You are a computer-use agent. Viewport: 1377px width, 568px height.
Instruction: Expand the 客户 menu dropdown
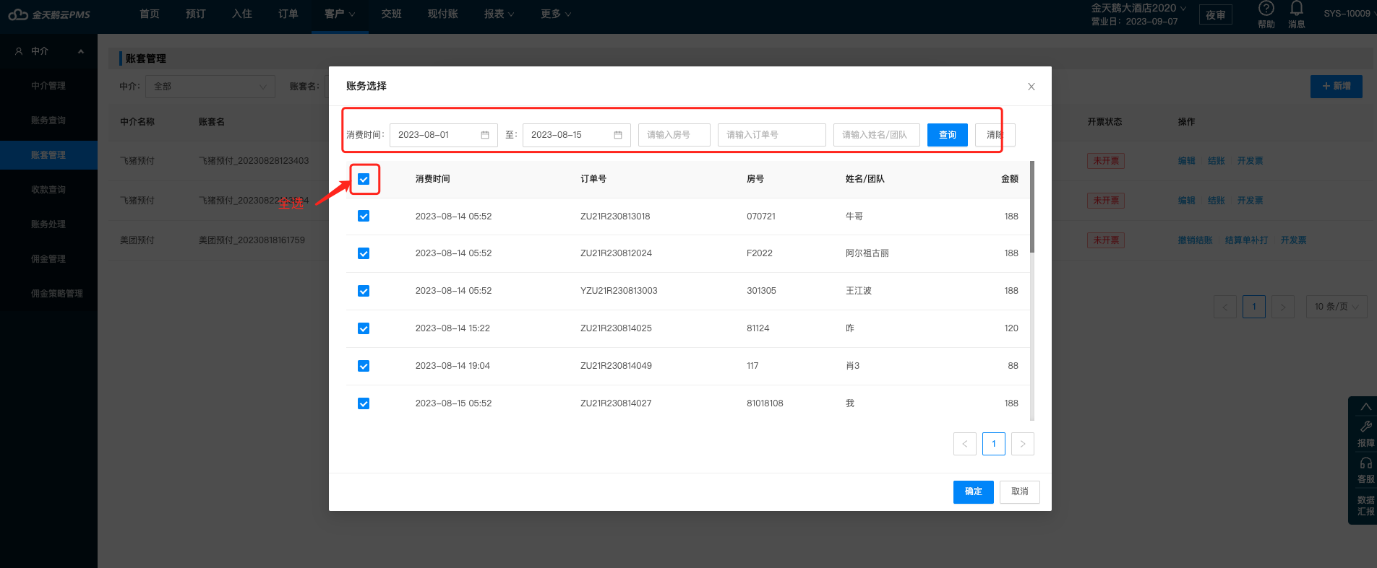click(340, 14)
